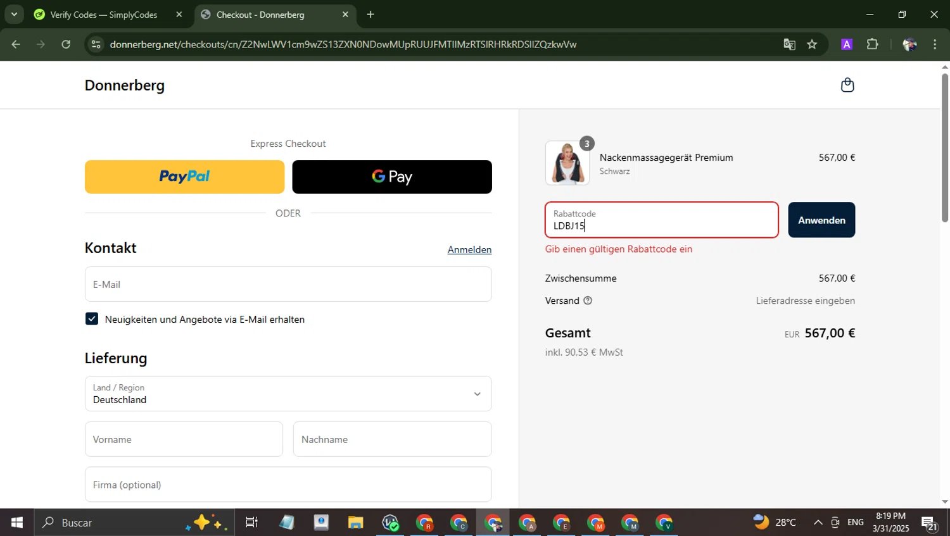Open the weather widget showing 28°C

point(775,522)
